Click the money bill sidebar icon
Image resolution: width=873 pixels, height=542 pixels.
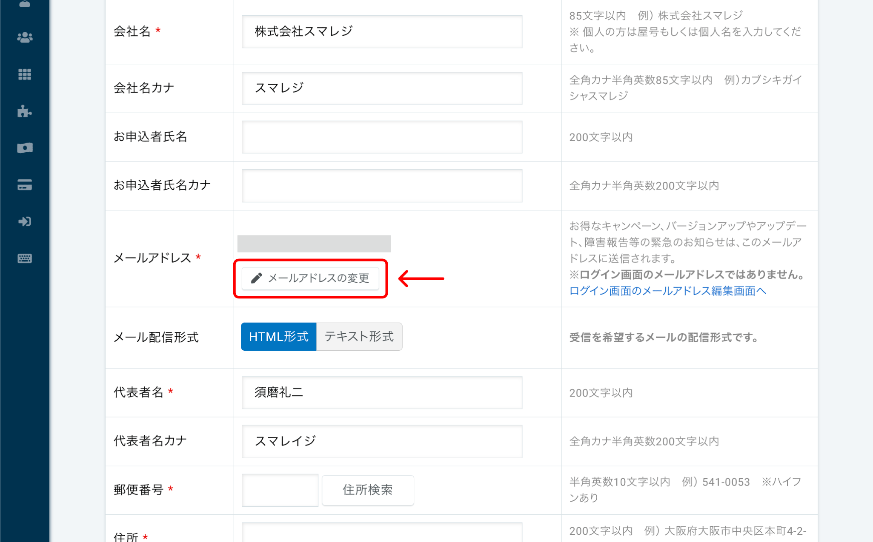click(x=25, y=148)
